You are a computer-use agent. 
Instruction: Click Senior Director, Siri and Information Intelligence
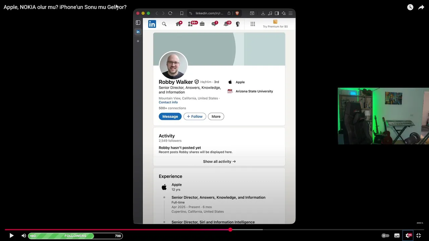click(x=213, y=222)
